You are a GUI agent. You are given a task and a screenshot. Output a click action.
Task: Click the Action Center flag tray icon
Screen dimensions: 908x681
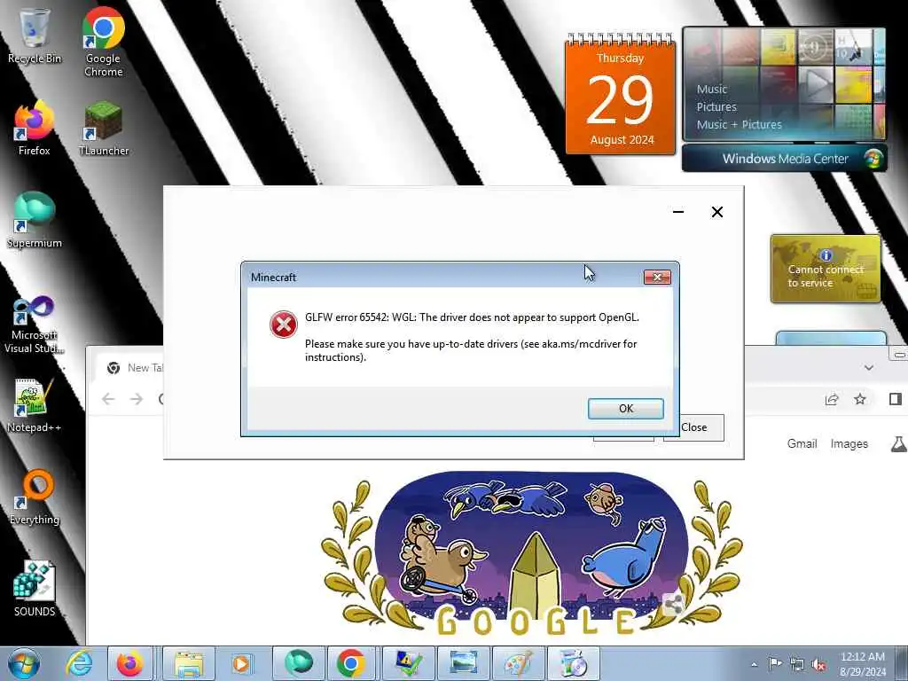pyautogui.click(x=775, y=663)
